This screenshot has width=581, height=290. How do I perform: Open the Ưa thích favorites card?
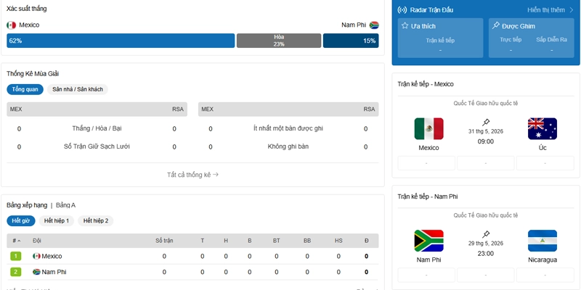click(x=441, y=38)
